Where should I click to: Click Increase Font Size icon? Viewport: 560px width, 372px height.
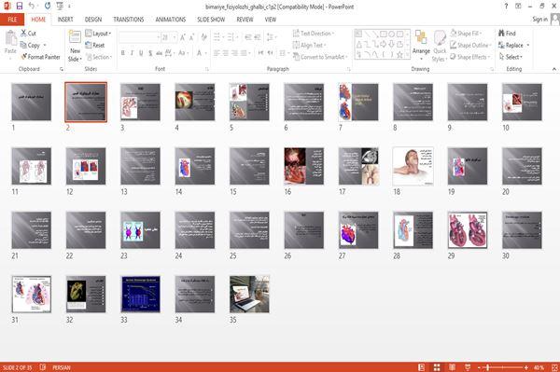tap(183, 37)
